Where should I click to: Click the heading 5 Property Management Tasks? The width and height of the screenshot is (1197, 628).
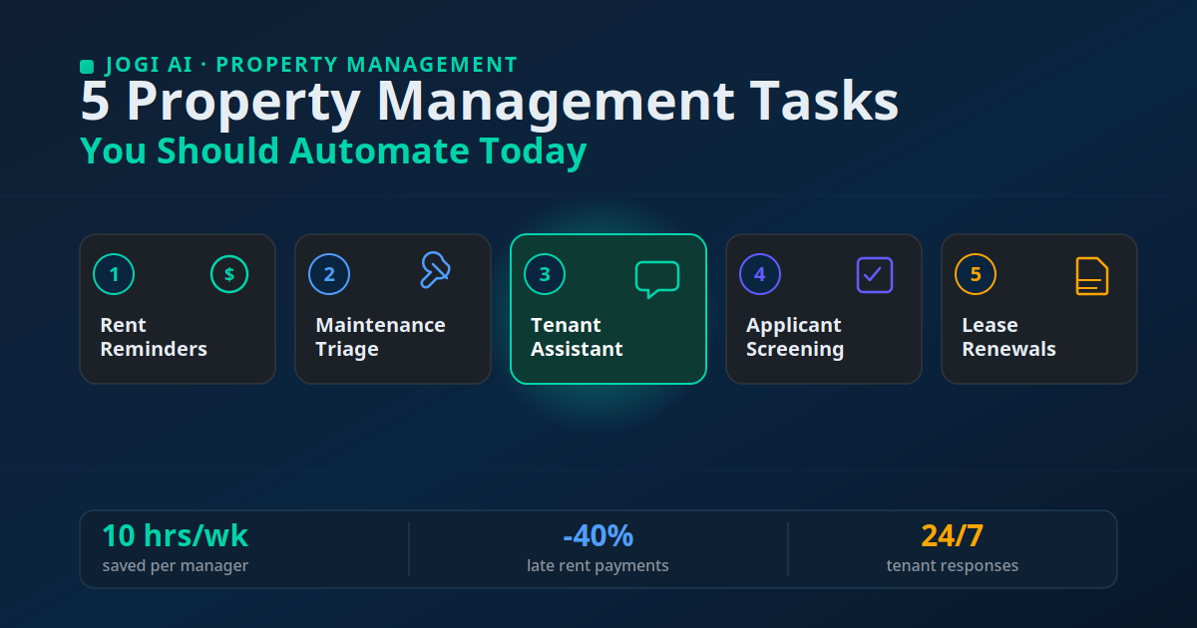(489, 103)
